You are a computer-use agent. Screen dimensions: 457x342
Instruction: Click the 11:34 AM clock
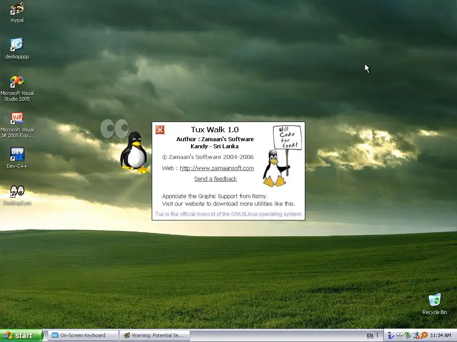[440, 336]
